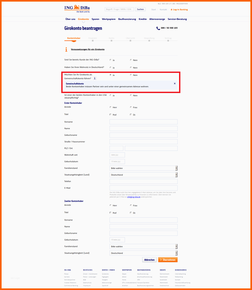Viewport: 252px width, 290px height.
Task: Click the Abbrechen button
Action: pos(149,260)
